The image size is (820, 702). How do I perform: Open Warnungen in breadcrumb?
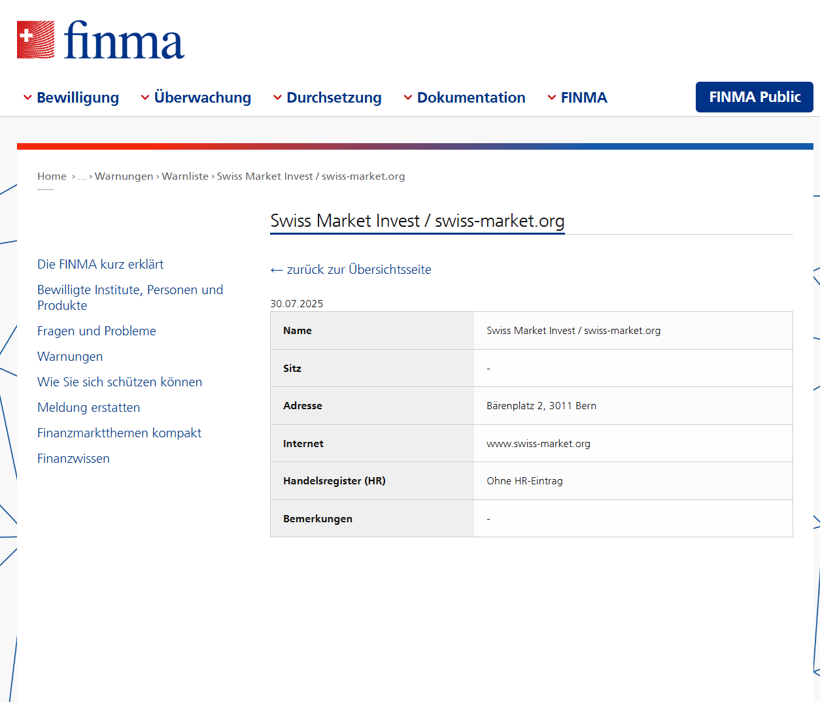click(x=124, y=176)
